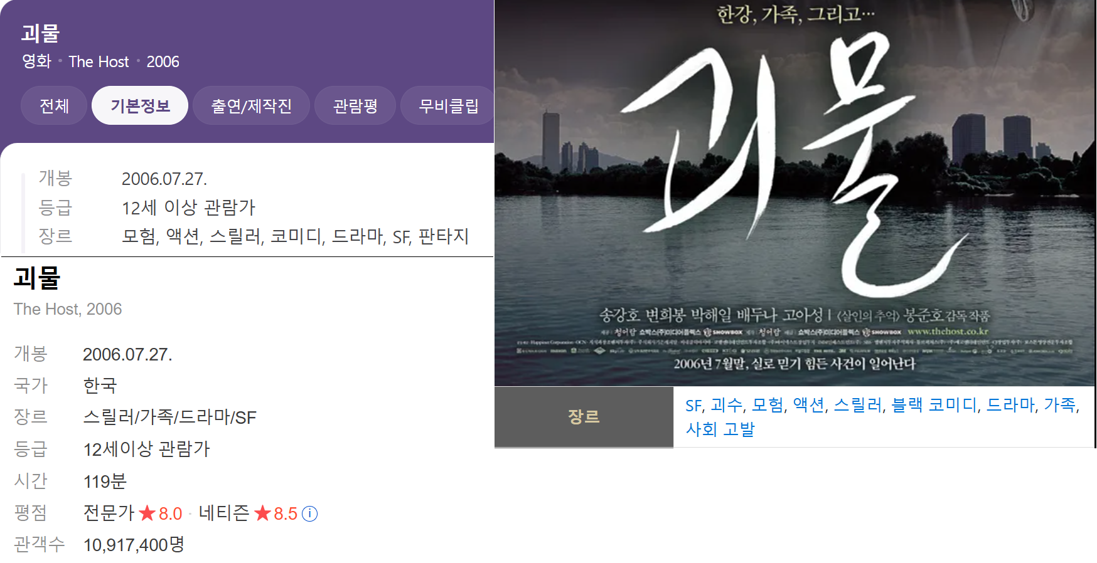This screenshot has width=1097, height=563.
Task: Open the 괴수 genre link
Action: click(x=727, y=405)
